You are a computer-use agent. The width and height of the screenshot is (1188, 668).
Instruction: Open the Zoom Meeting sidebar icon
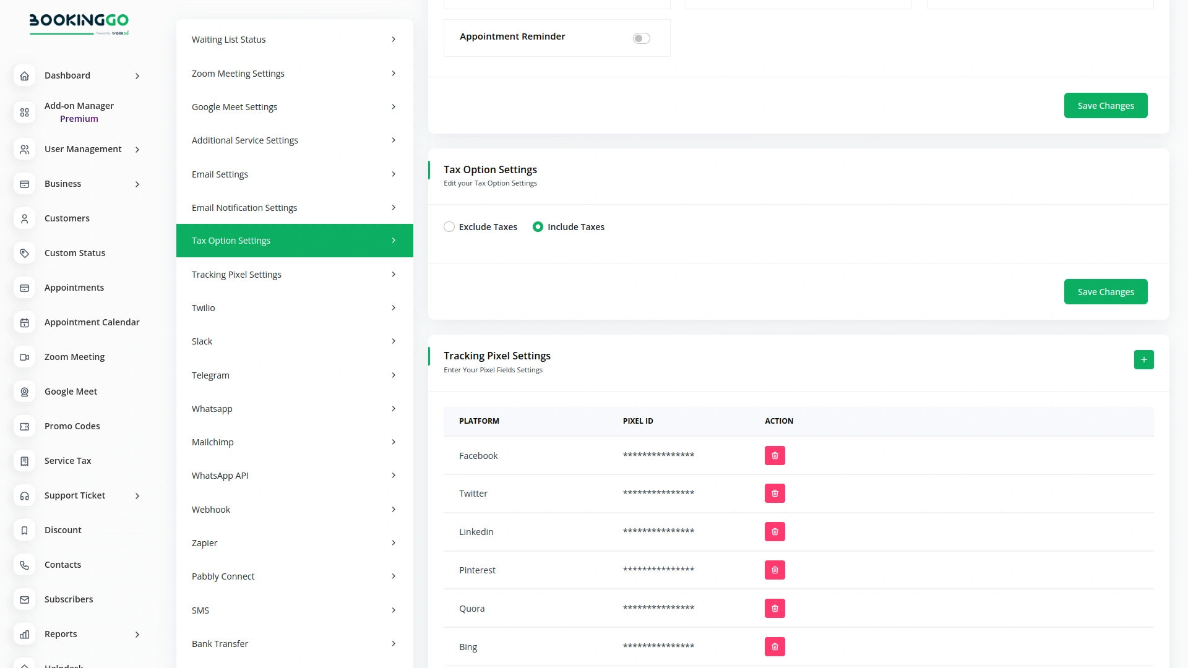coord(24,357)
